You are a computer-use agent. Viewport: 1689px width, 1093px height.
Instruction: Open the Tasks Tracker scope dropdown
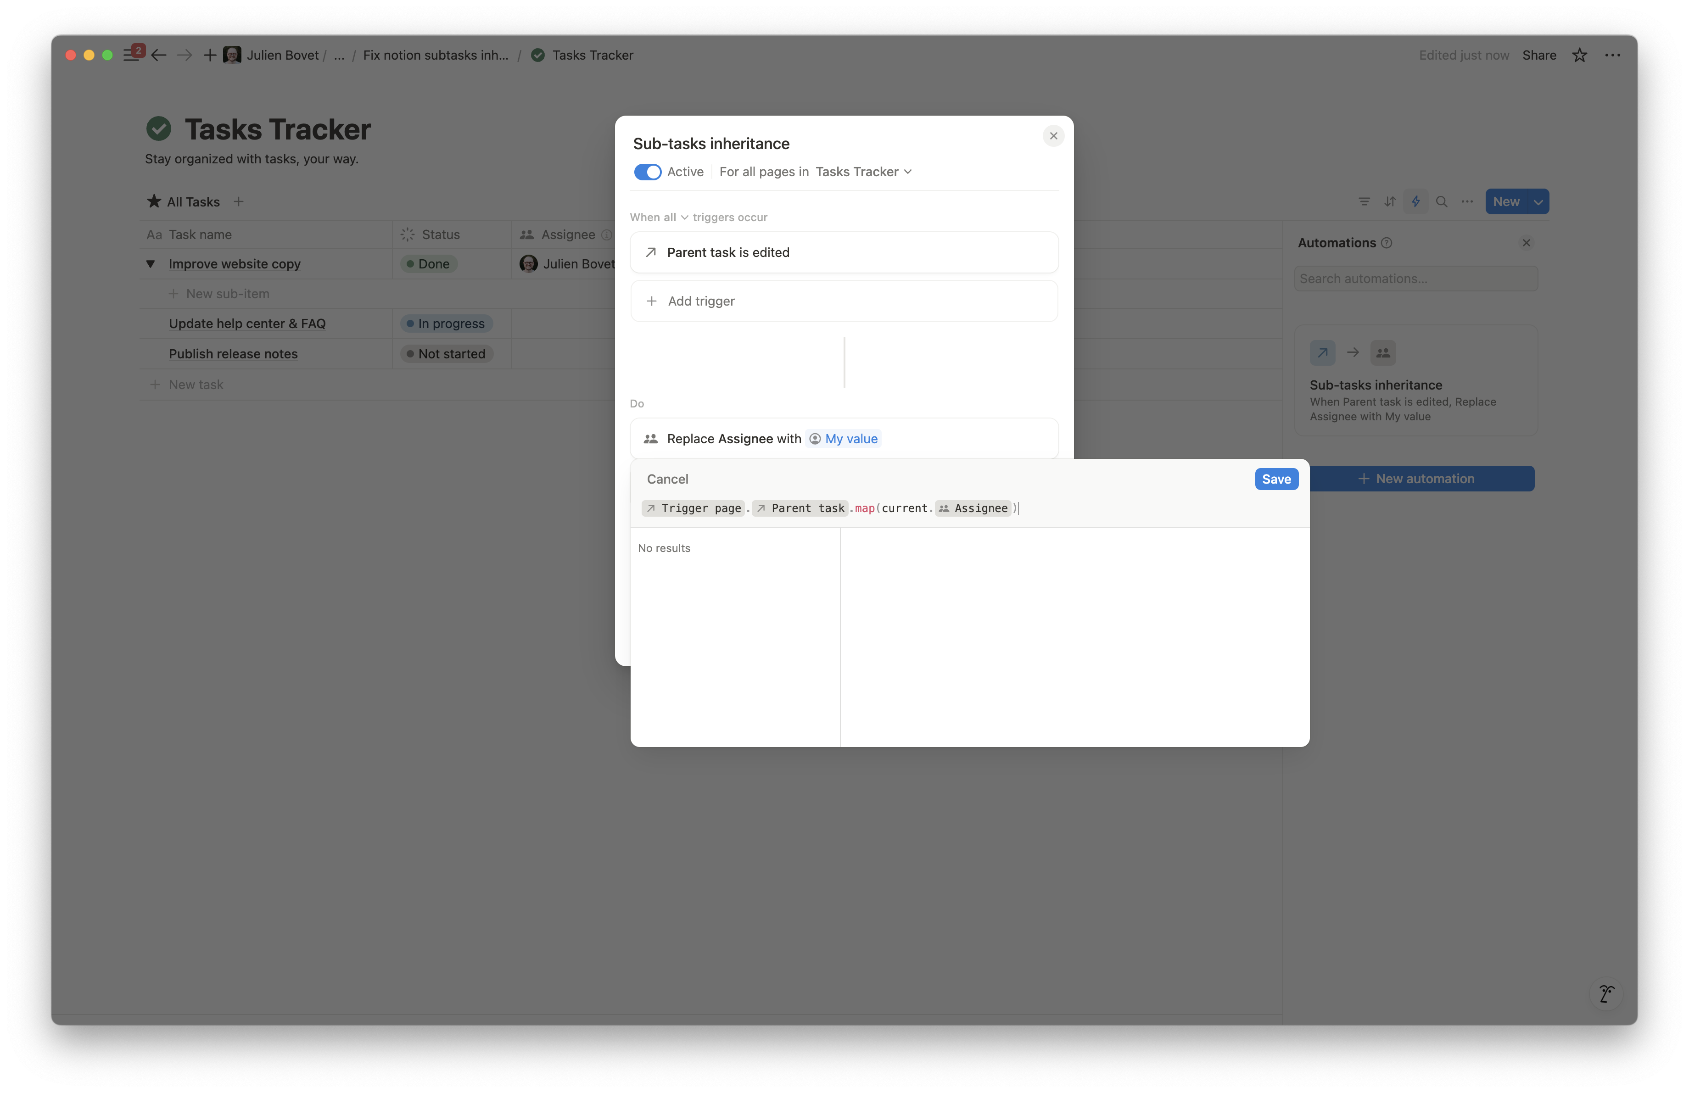pyautogui.click(x=863, y=173)
